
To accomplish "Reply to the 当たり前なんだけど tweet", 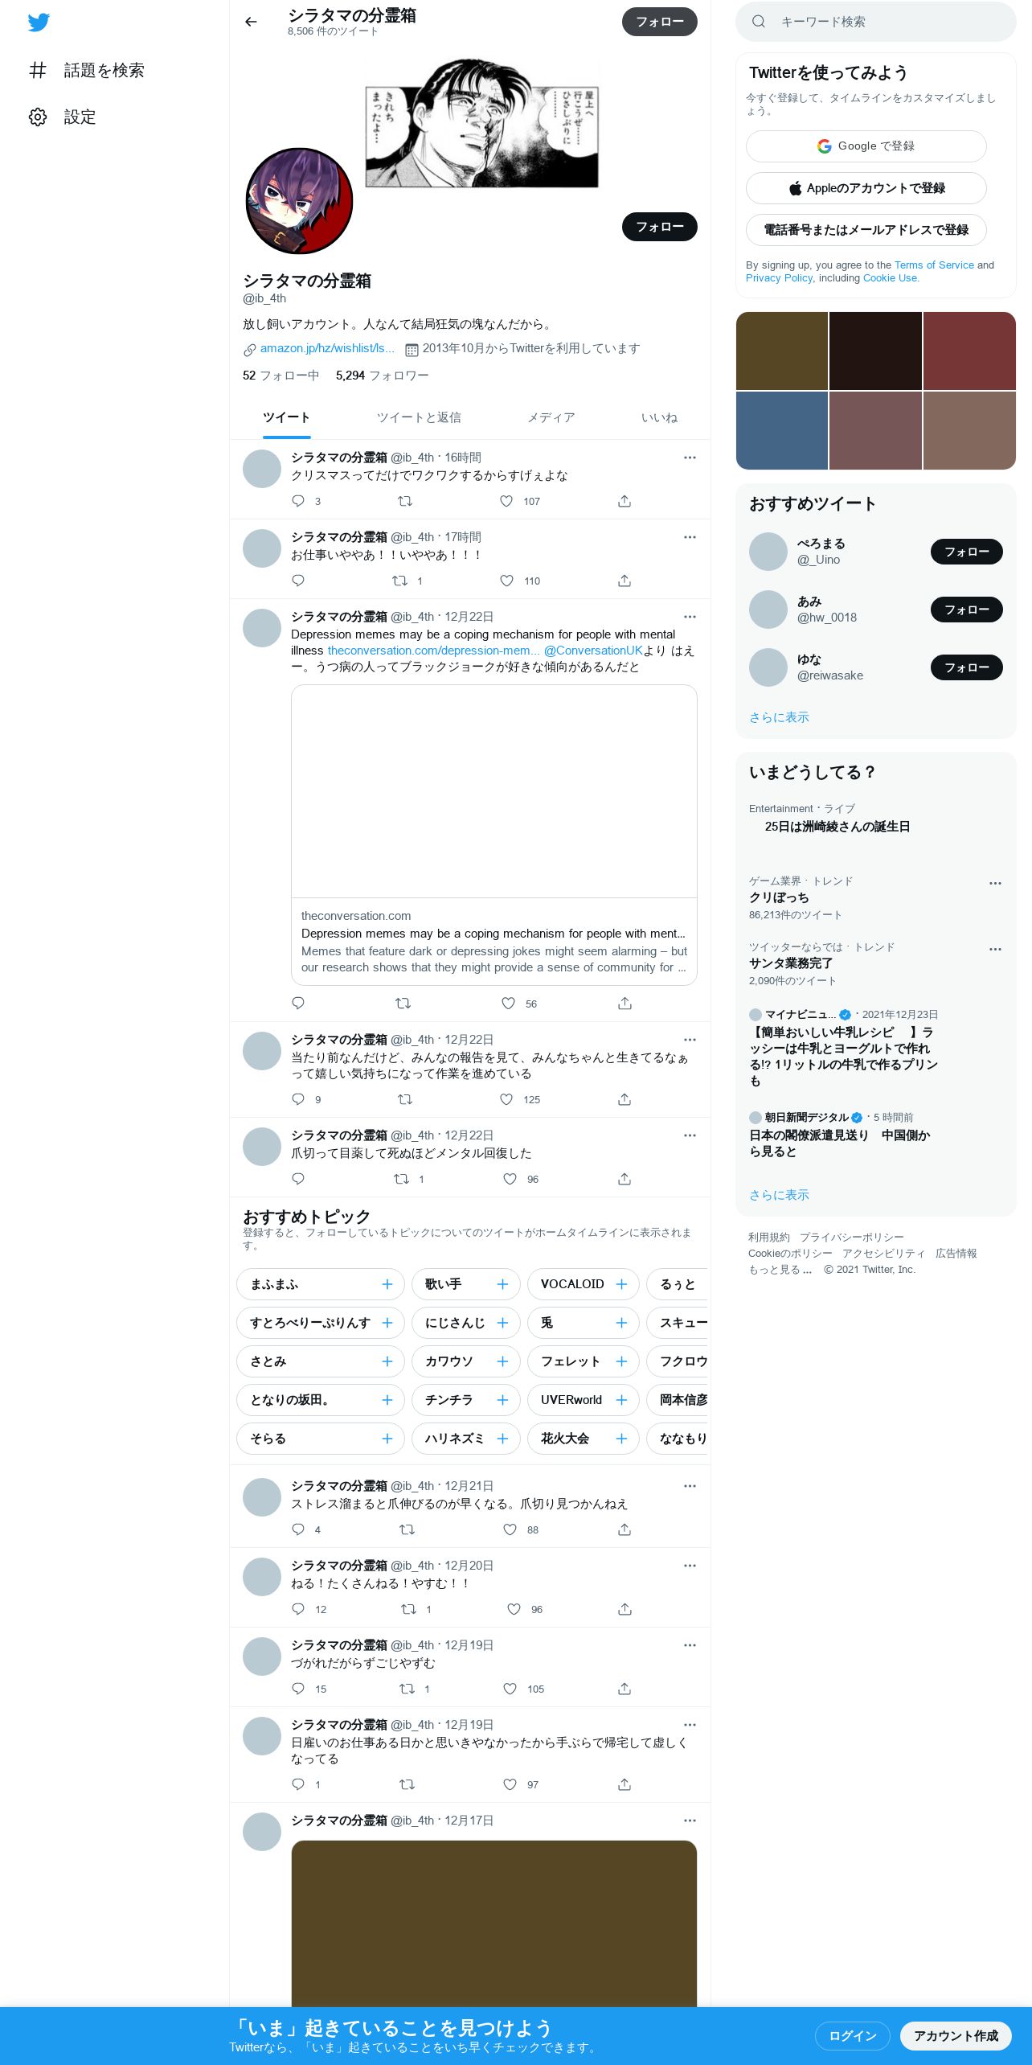I will click(298, 1099).
